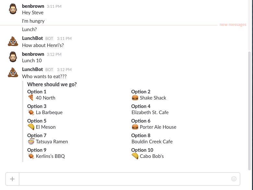Click the burger emoji by Porter Ale House
The image size is (253, 190).
(x=135, y=127)
